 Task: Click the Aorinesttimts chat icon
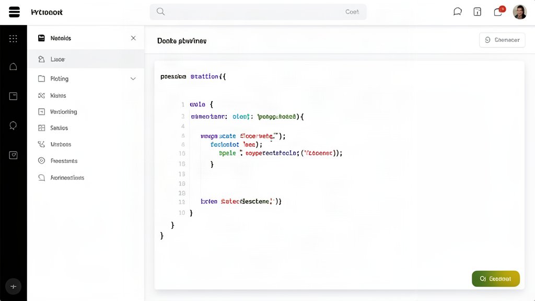tap(41, 178)
